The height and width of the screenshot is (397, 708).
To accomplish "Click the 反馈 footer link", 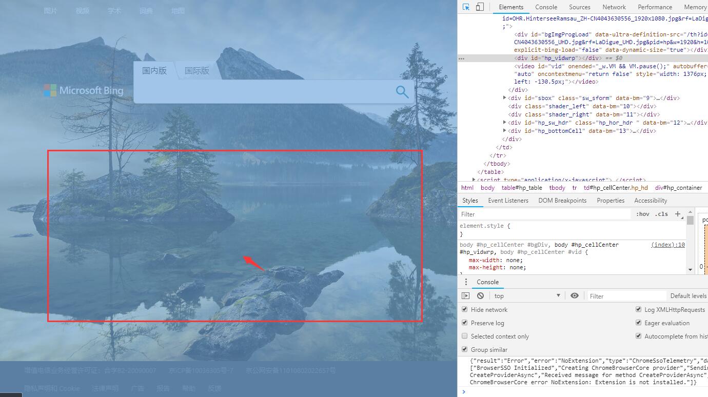I will point(214,388).
